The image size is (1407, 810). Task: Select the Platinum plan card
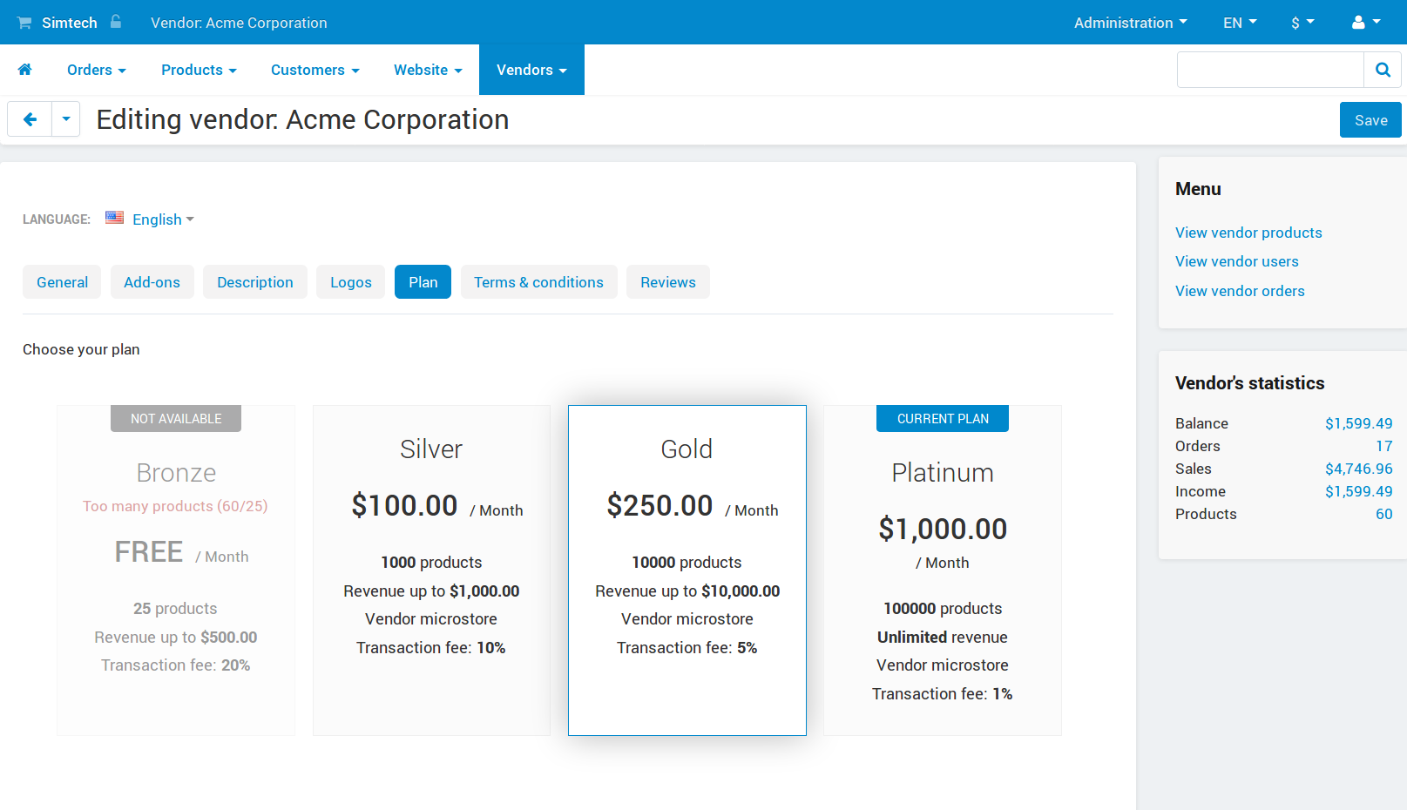(943, 570)
